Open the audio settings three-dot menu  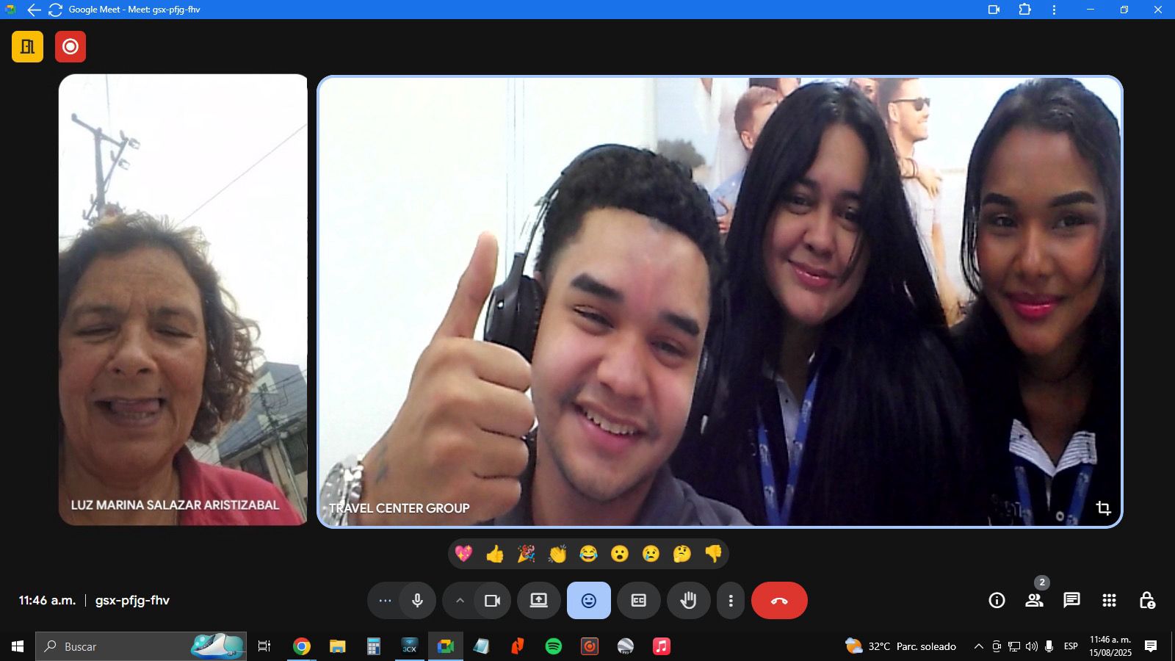pos(385,601)
